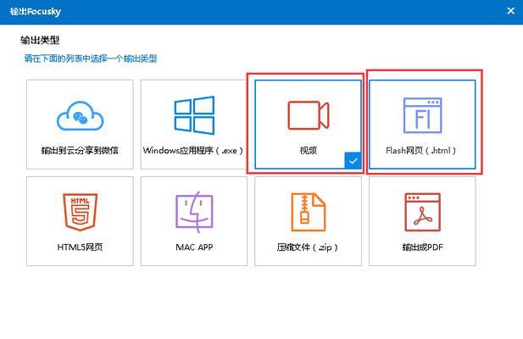The height and width of the screenshot is (339, 523).
Task: Select the WeChat cloud share icon
Action: click(x=80, y=115)
